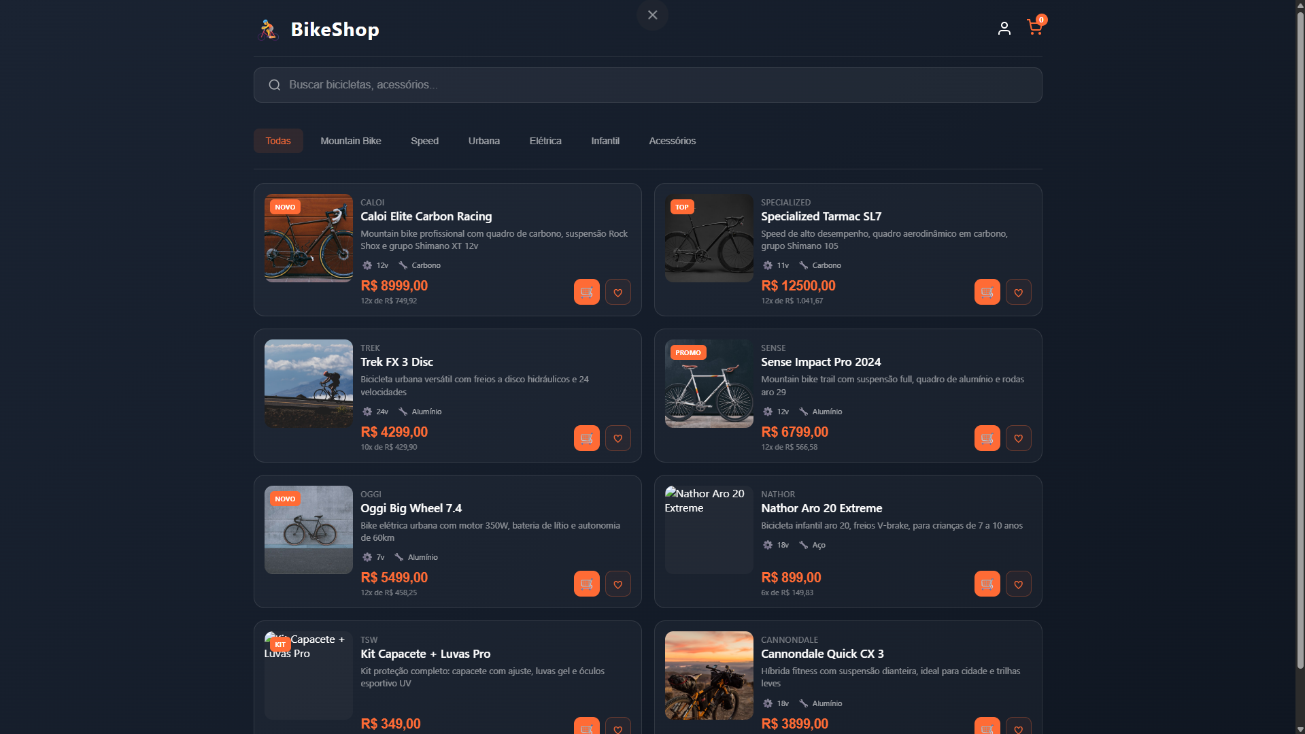This screenshot has height=734, width=1305.
Task: View the Trek FX 3 Disc photo
Action: tap(309, 384)
